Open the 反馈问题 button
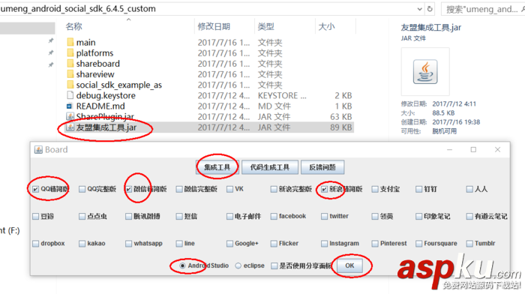The height and width of the screenshot is (294, 525). click(x=322, y=167)
